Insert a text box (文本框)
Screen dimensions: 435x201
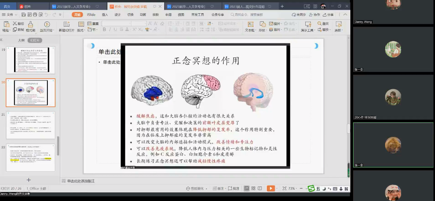tap(250, 26)
